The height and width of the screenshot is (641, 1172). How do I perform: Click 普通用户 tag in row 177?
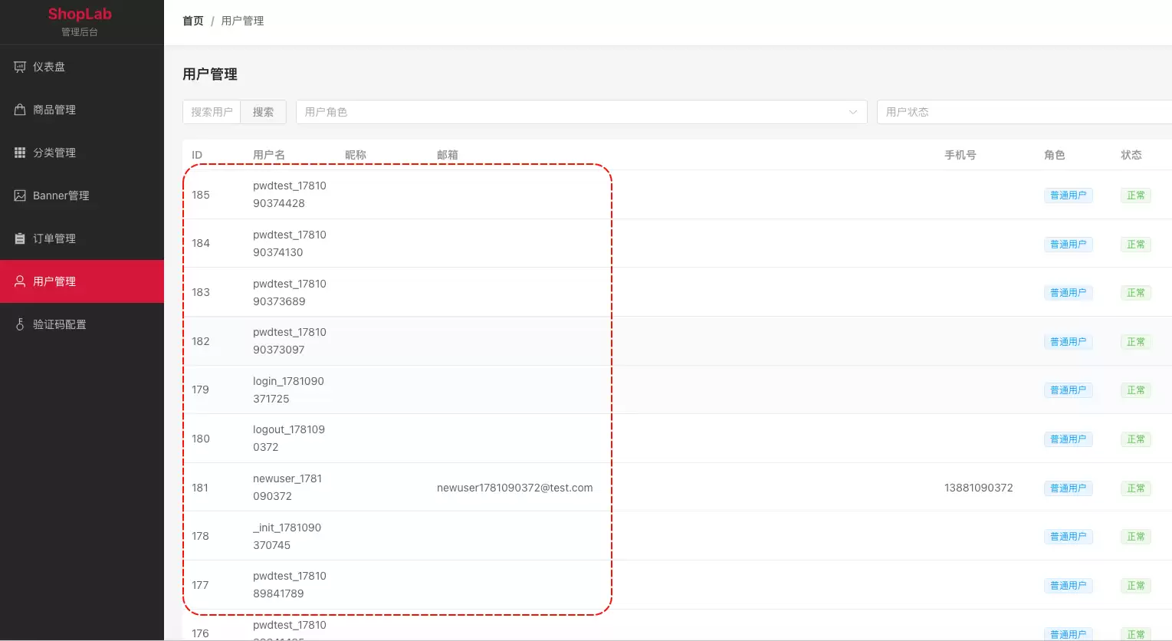pos(1069,586)
